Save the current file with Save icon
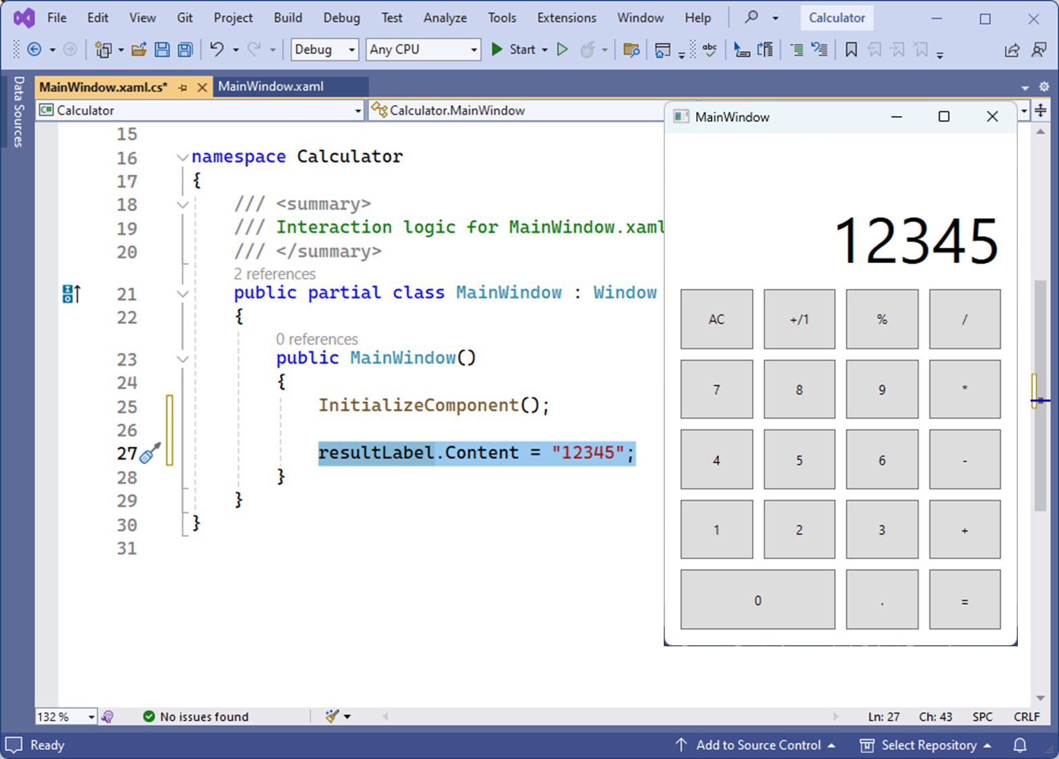The image size is (1059, 759). (x=162, y=49)
